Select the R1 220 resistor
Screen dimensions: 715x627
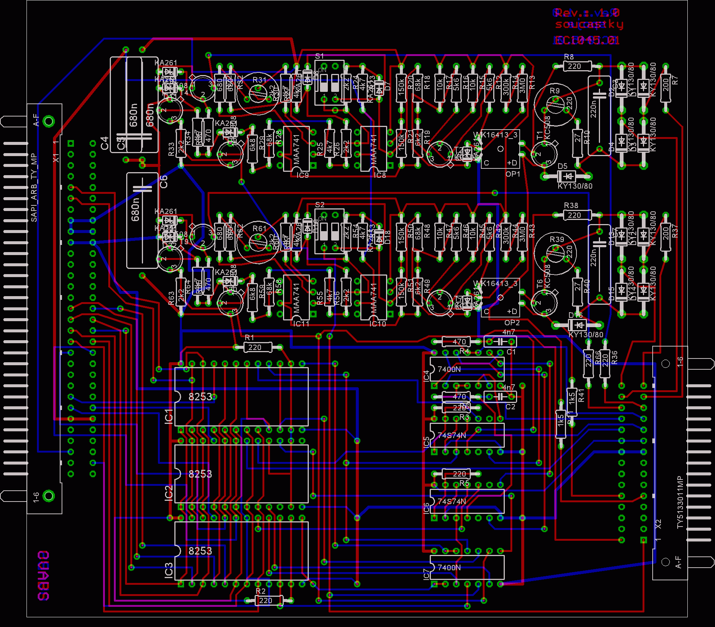258,347
